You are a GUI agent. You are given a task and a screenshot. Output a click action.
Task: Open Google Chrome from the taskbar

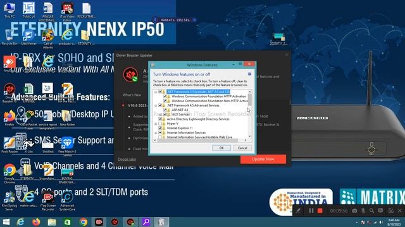83,222
